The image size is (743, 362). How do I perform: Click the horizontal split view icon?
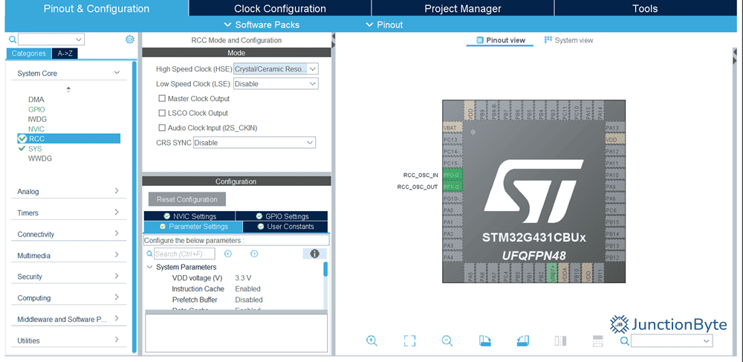[x=597, y=340]
